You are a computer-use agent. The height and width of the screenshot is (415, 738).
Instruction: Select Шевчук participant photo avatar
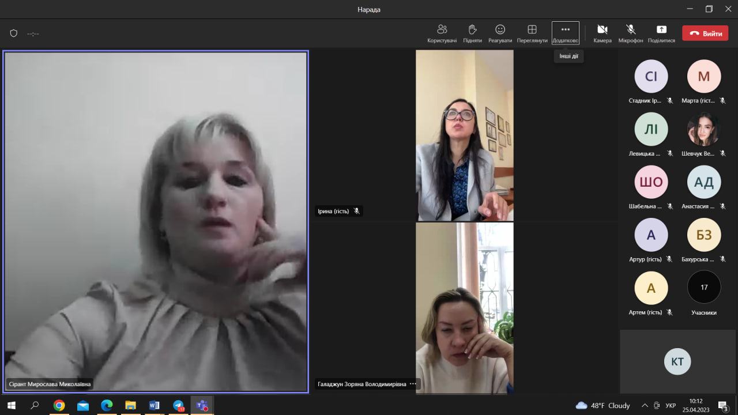pos(703,129)
